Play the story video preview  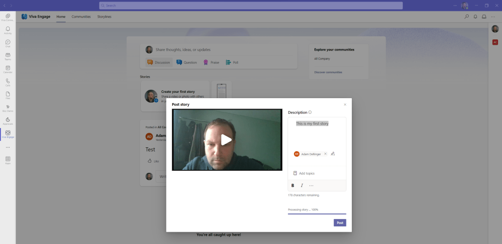coord(226,140)
